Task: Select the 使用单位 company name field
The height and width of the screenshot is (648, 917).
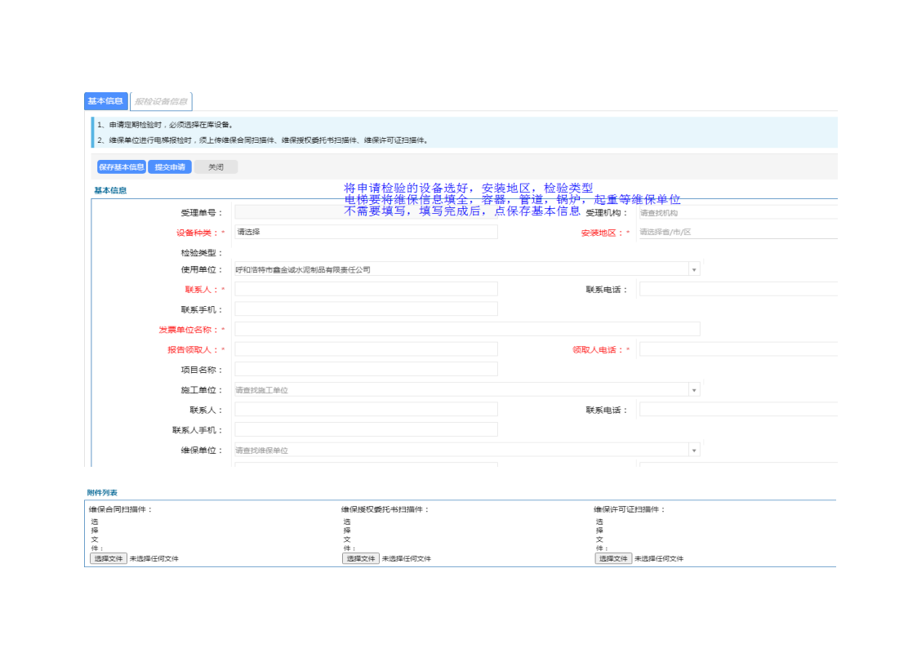Action: 461,269
